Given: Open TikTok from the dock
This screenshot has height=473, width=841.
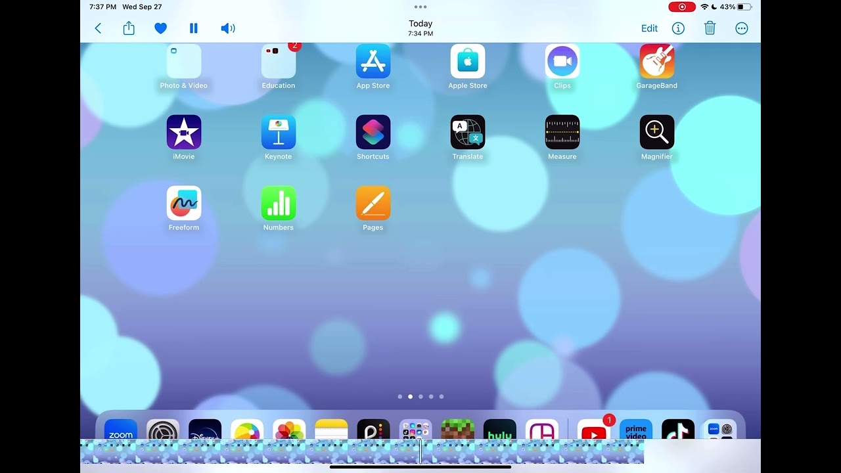Looking at the screenshot, I should pos(678,430).
